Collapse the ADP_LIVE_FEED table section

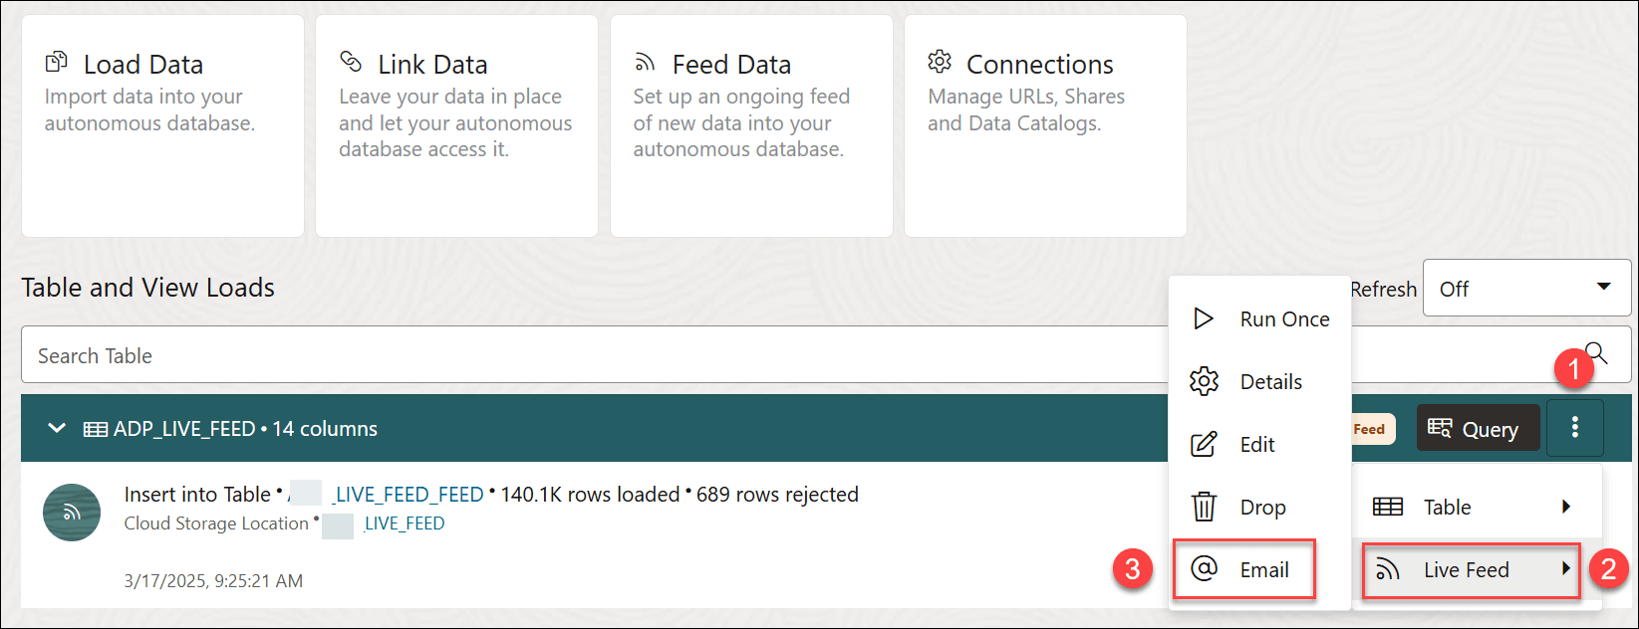tap(56, 428)
